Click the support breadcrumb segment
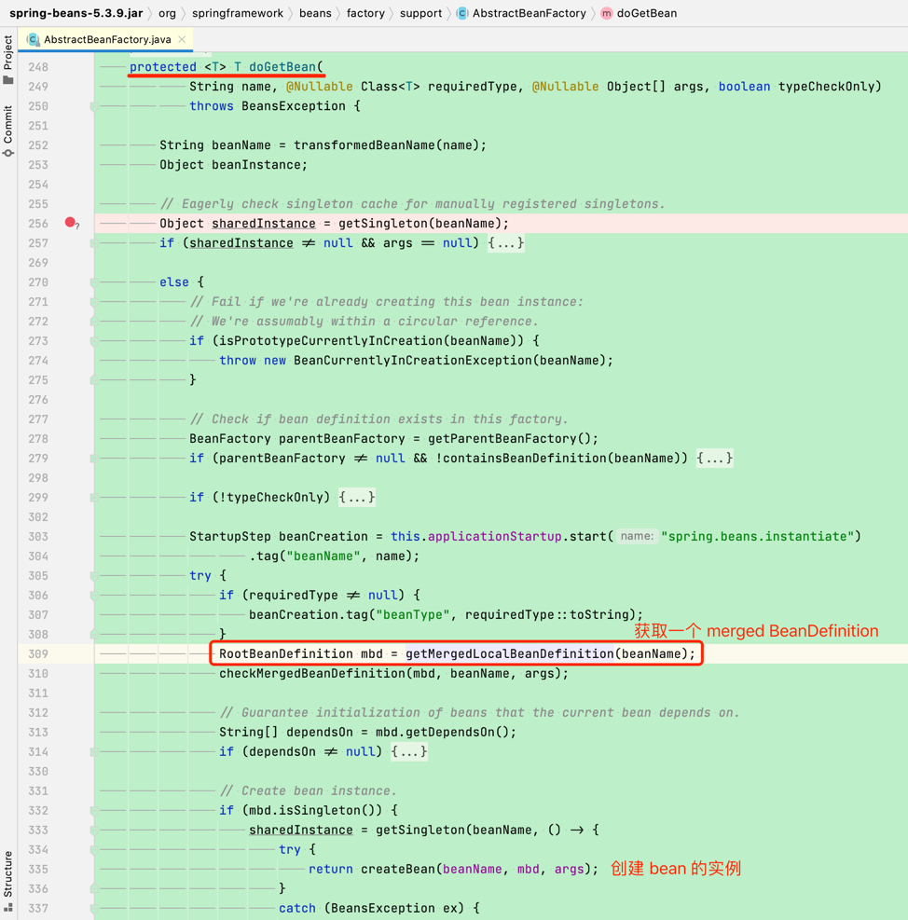Image resolution: width=908 pixels, height=920 pixels. pyautogui.click(x=420, y=13)
